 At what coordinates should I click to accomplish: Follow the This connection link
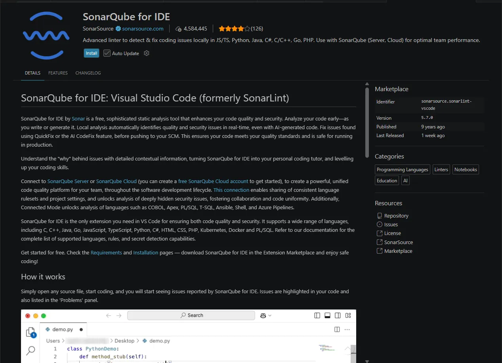click(231, 190)
